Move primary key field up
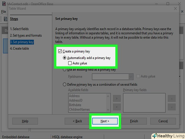 click(172, 98)
